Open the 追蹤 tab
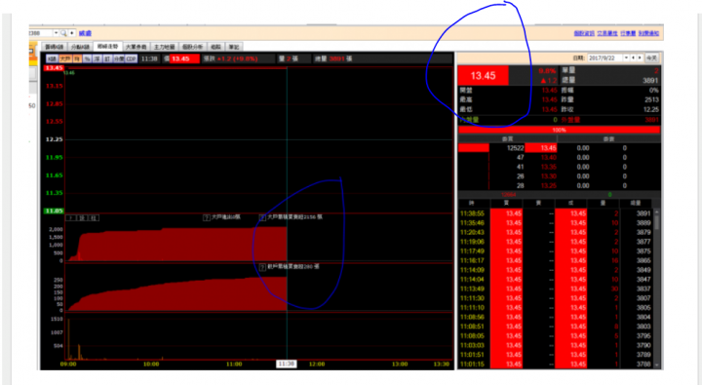Screen dimensions: 702x385 coord(215,47)
